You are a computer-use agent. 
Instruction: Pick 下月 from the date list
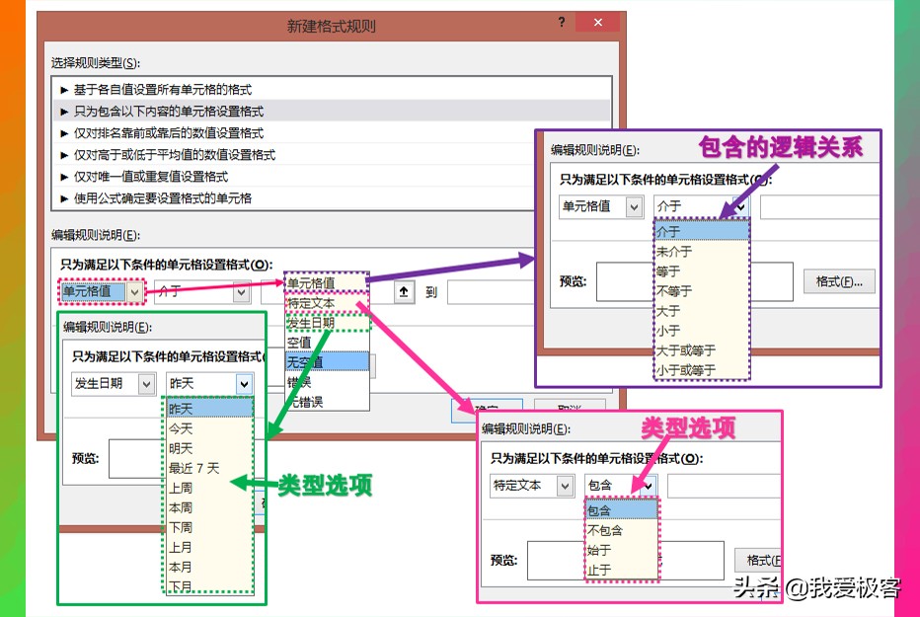(210, 586)
